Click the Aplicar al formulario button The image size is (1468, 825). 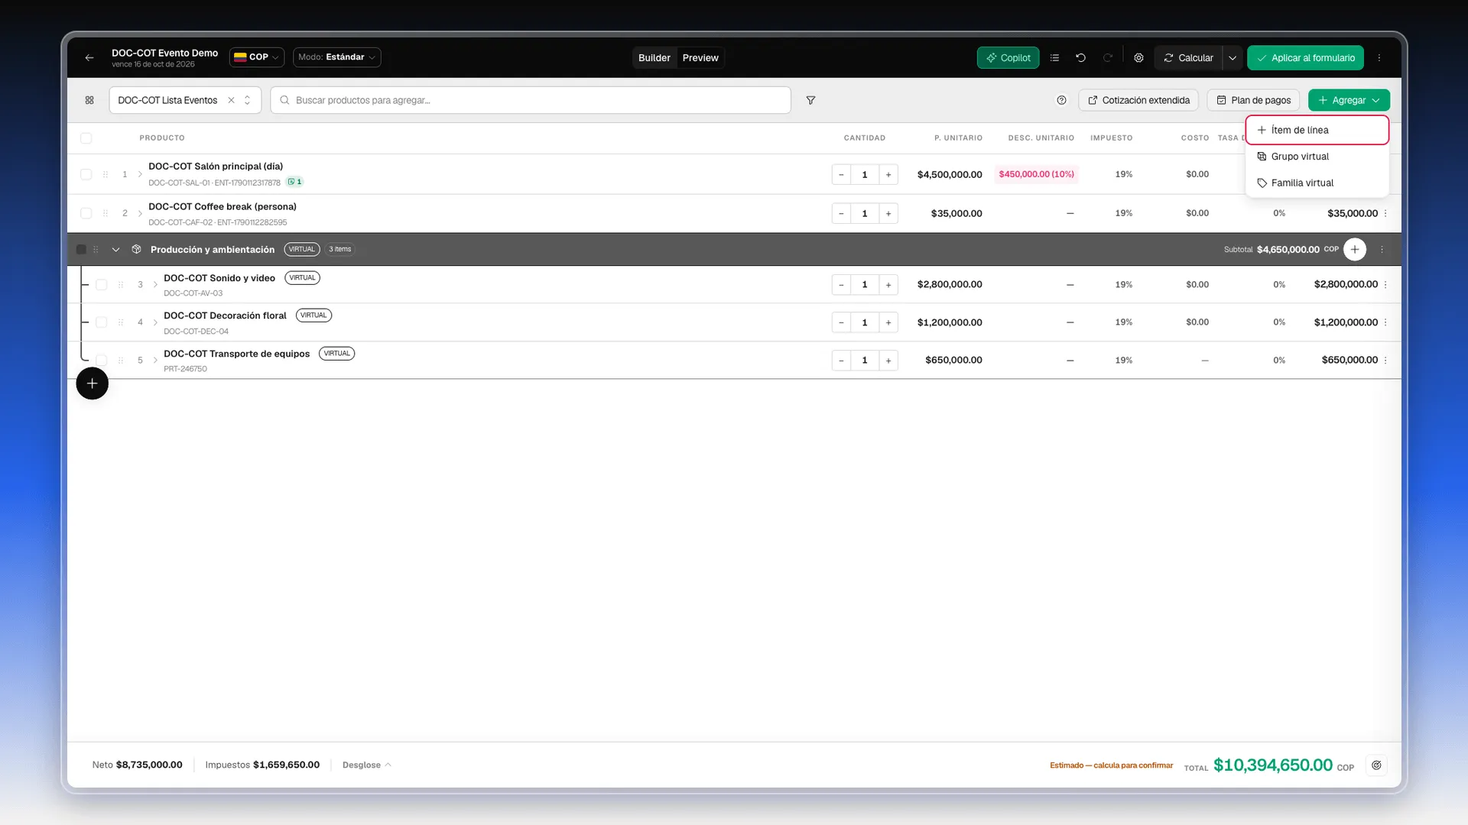[x=1305, y=58]
